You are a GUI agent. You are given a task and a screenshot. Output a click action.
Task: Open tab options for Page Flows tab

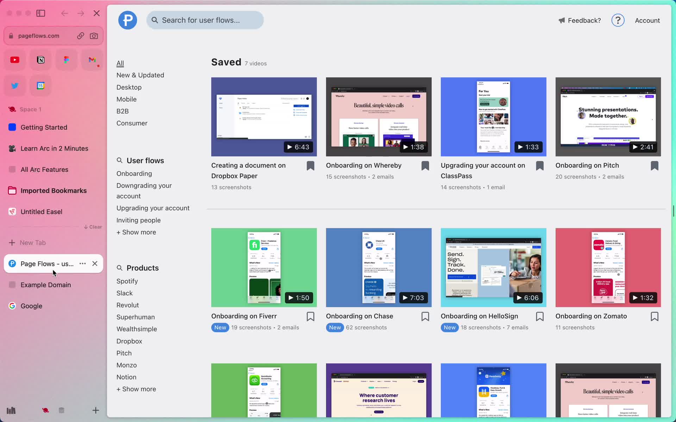pos(83,263)
